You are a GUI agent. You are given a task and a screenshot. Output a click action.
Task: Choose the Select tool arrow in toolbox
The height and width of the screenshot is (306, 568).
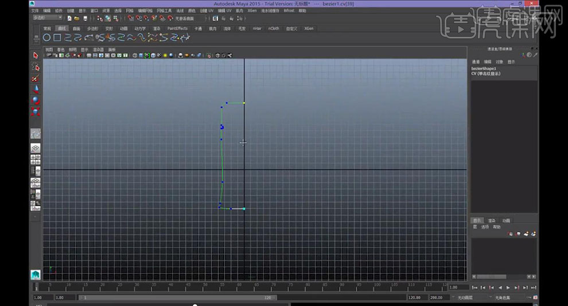tap(36, 56)
